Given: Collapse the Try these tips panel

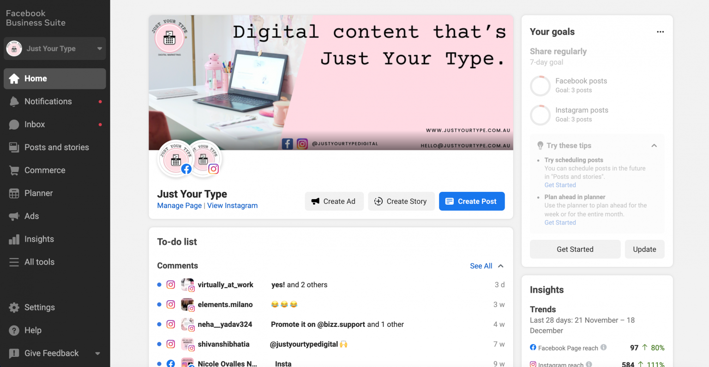Looking at the screenshot, I should coord(654,145).
